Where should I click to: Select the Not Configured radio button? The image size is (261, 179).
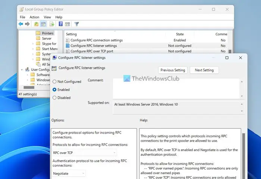pyautogui.click(x=54, y=81)
